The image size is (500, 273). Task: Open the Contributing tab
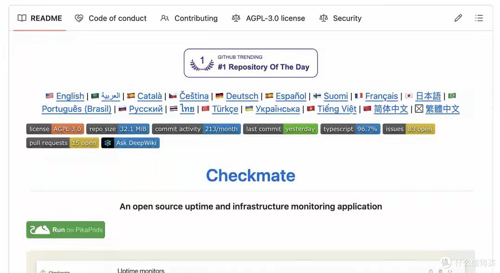[x=189, y=18]
